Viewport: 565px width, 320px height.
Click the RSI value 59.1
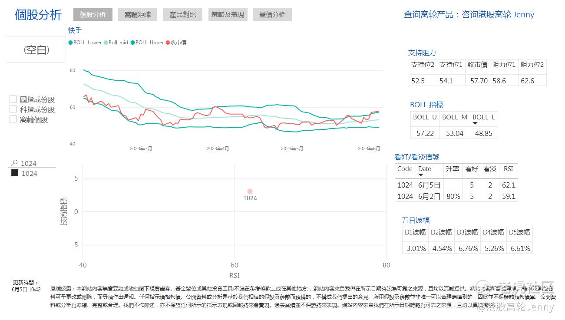pos(509,196)
